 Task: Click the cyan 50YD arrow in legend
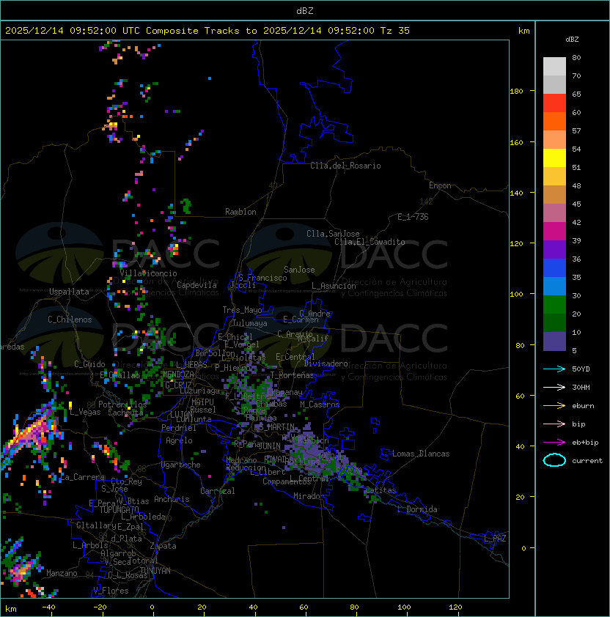(554, 369)
